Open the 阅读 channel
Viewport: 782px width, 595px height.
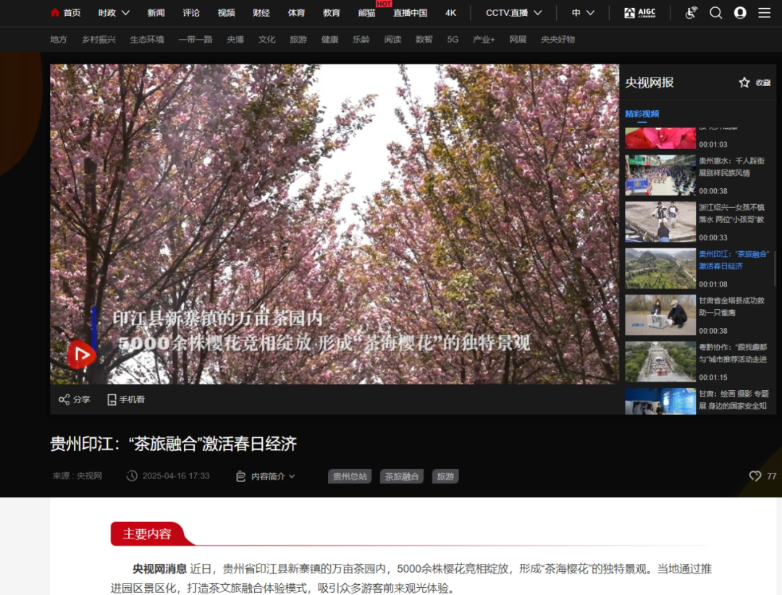[x=393, y=39]
